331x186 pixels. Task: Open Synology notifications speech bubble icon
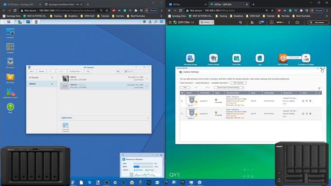click(144, 22)
